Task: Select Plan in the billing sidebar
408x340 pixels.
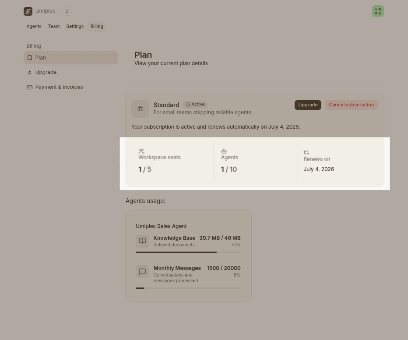Action: point(71,58)
